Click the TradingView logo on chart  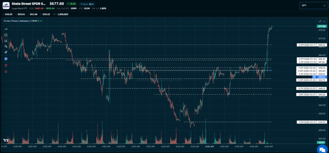[6, 140]
